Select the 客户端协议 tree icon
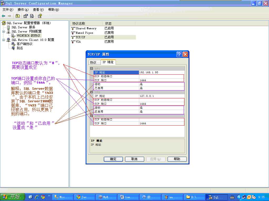Screen dimensions: 269x201 point(13,44)
